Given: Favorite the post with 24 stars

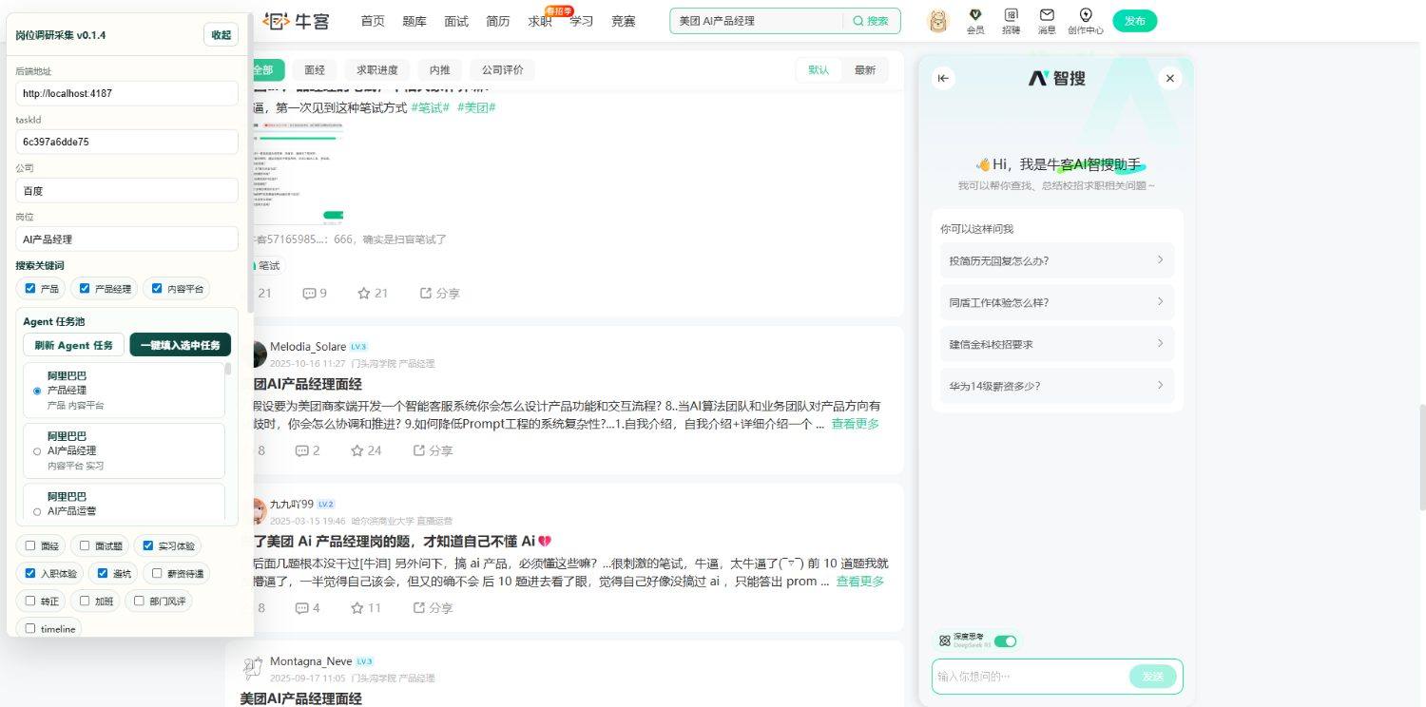Looking at the screenshot, I should click(x=366, y=450).
